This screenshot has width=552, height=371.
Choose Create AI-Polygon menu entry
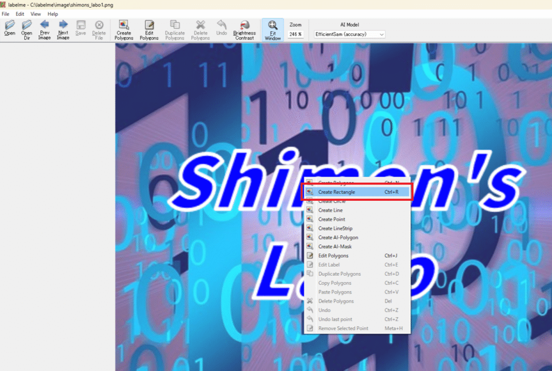tap(338, 237)
